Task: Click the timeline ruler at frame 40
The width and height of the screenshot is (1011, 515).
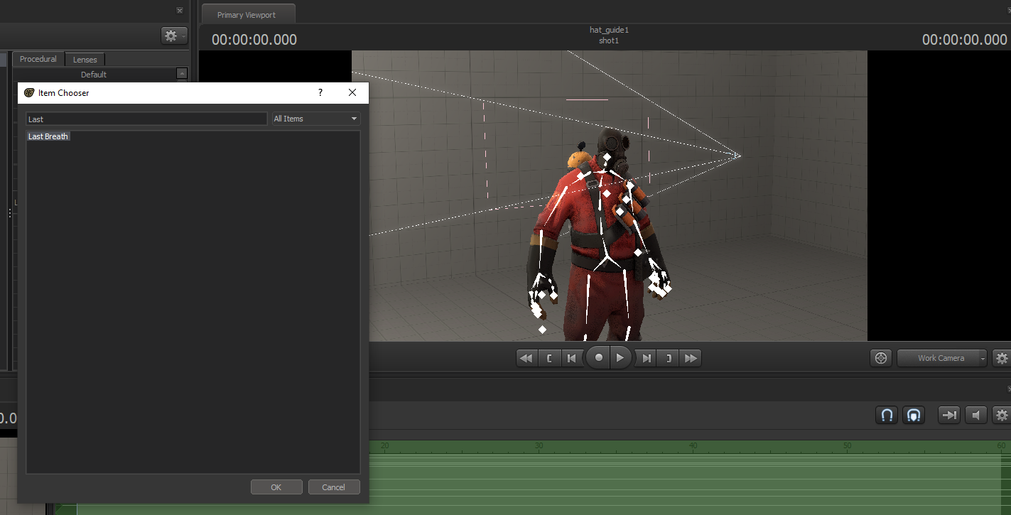Action: (x=693, y=445)
